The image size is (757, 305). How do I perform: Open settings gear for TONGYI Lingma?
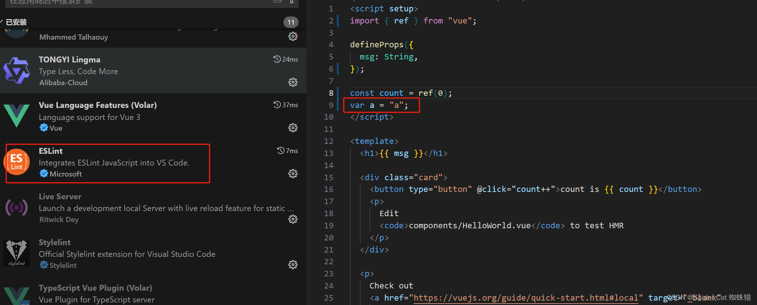point(293,82)
